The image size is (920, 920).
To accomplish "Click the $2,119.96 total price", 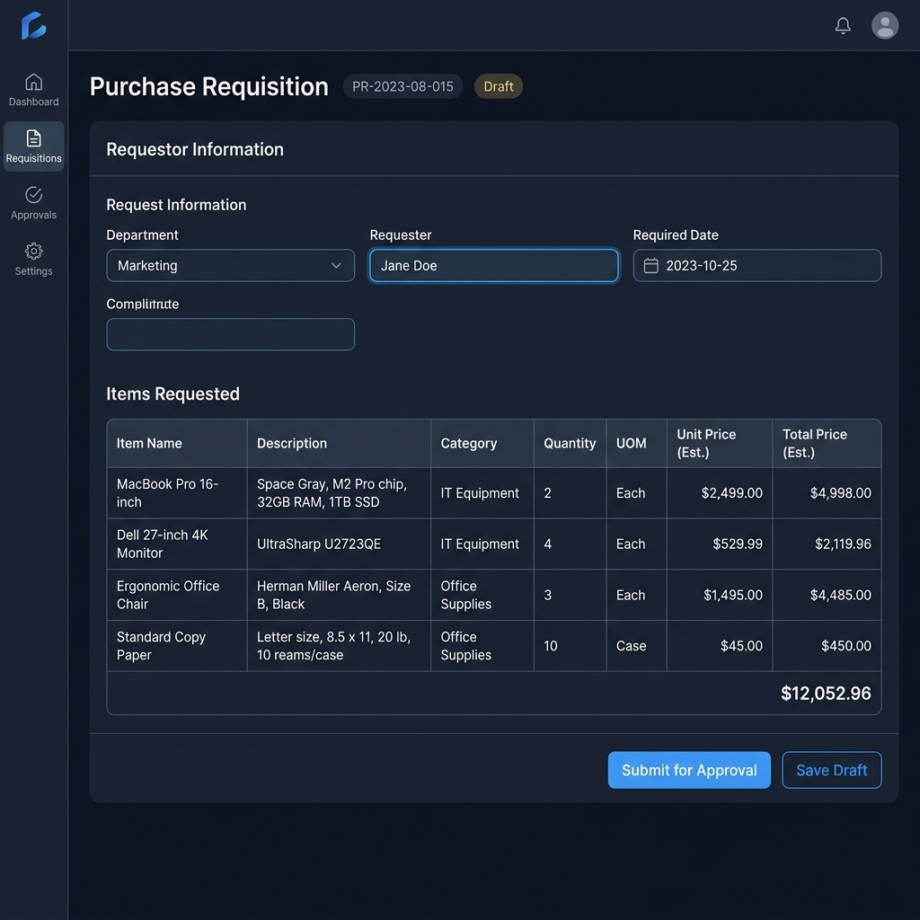I will point(843,544).
